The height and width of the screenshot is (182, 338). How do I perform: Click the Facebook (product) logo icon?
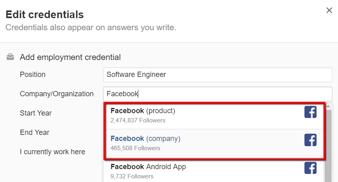tap(311, 112)
